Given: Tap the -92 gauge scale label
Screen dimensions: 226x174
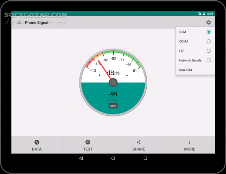Looking at the screenshot, I should (105, 60).
